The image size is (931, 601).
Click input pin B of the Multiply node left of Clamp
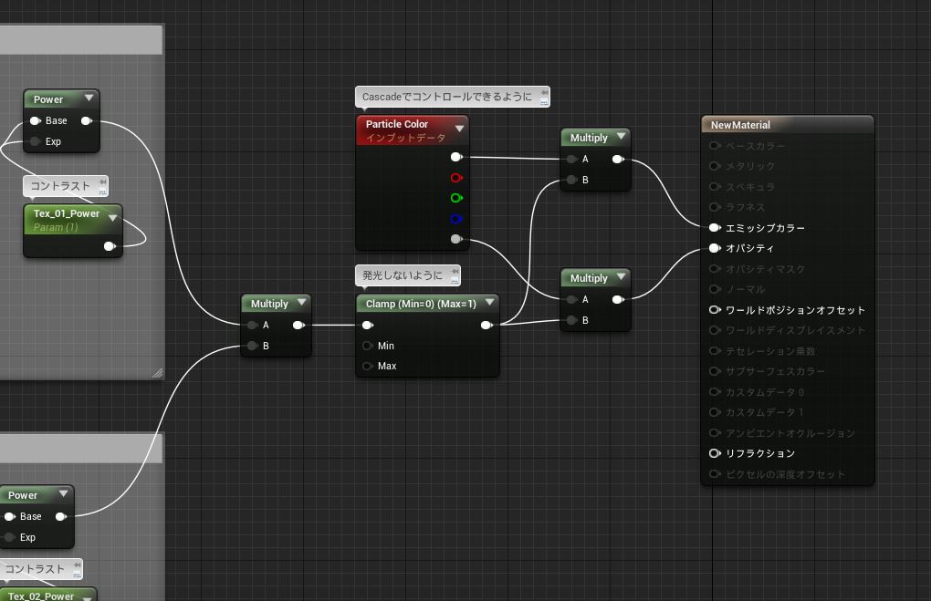252,346
